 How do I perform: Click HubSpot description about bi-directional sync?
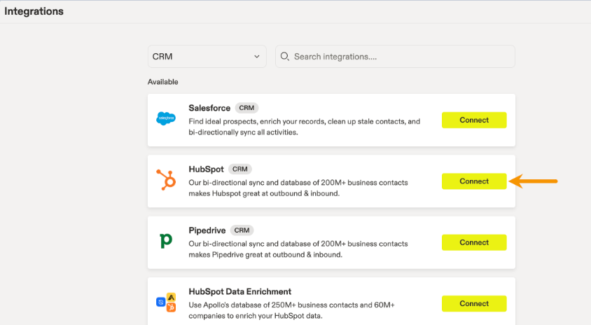click(298, 188)
